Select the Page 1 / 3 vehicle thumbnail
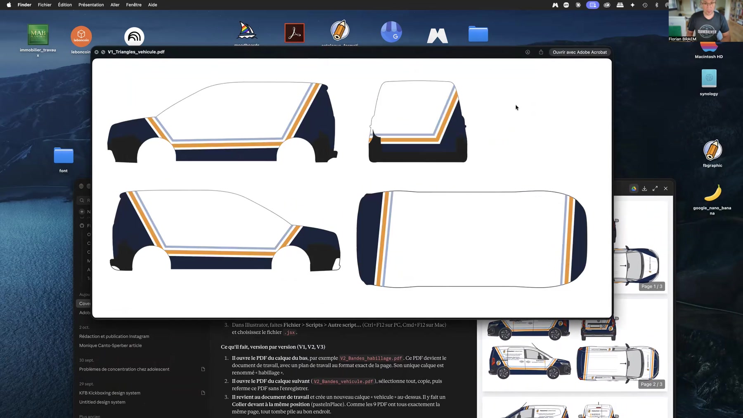 click(640, 248)
